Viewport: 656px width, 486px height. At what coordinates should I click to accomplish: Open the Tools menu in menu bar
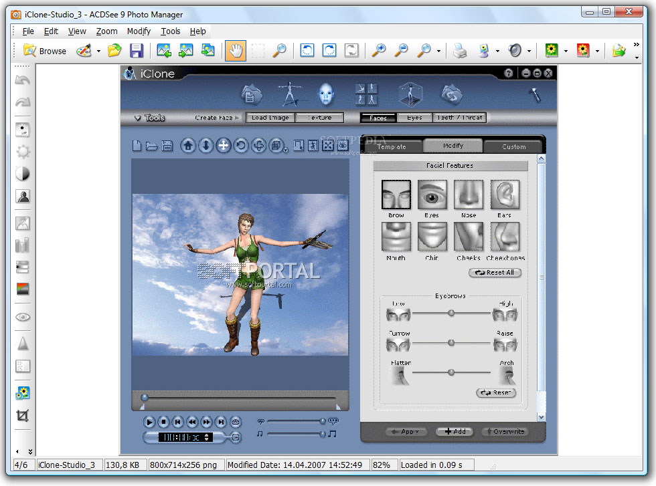tap(171, 31)
